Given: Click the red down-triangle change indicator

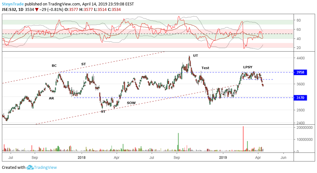Looking at the screenshot, I should click(x=37, y=10).
